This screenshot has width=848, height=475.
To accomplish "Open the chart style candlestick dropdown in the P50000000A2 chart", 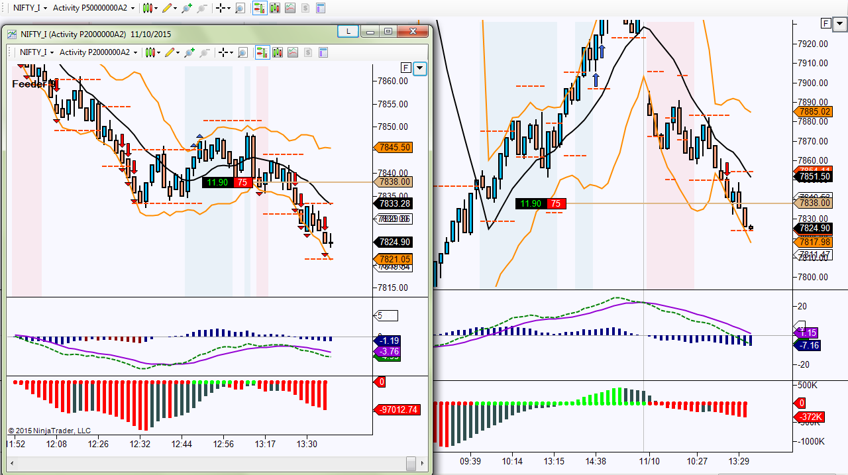I will coord(150,8).
